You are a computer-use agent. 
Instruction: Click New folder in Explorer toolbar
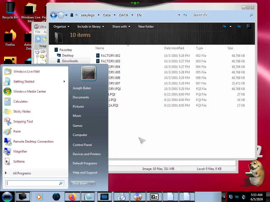(146, 27)
